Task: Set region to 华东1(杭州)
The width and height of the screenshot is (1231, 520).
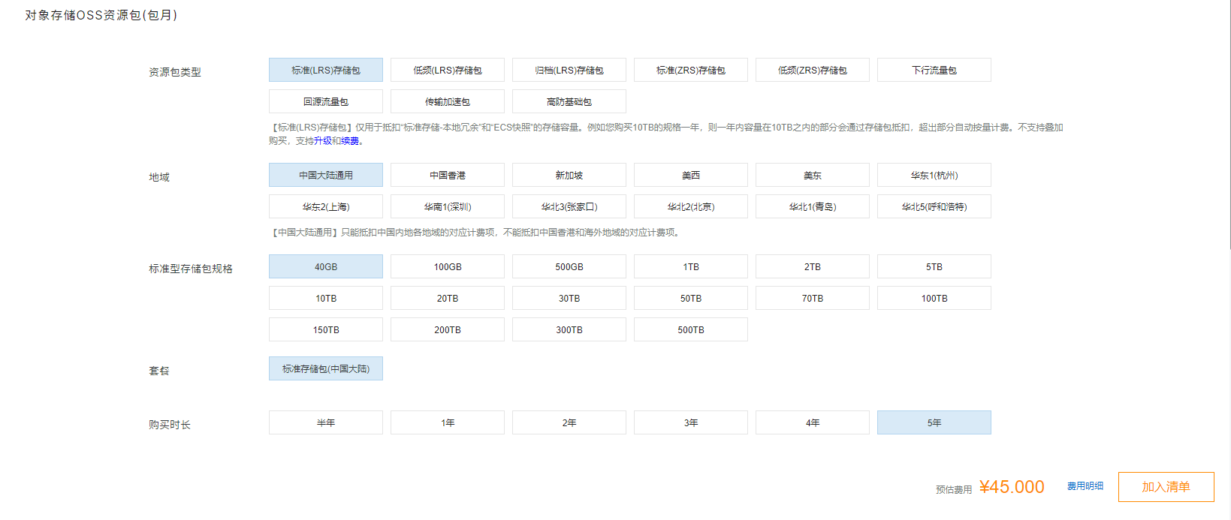Action: 934,175
